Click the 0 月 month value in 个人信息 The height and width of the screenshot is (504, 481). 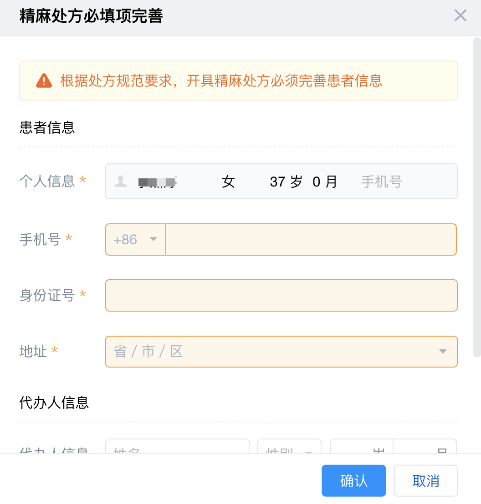325,182
